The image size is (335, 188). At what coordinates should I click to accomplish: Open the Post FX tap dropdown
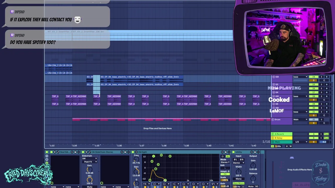90,162
